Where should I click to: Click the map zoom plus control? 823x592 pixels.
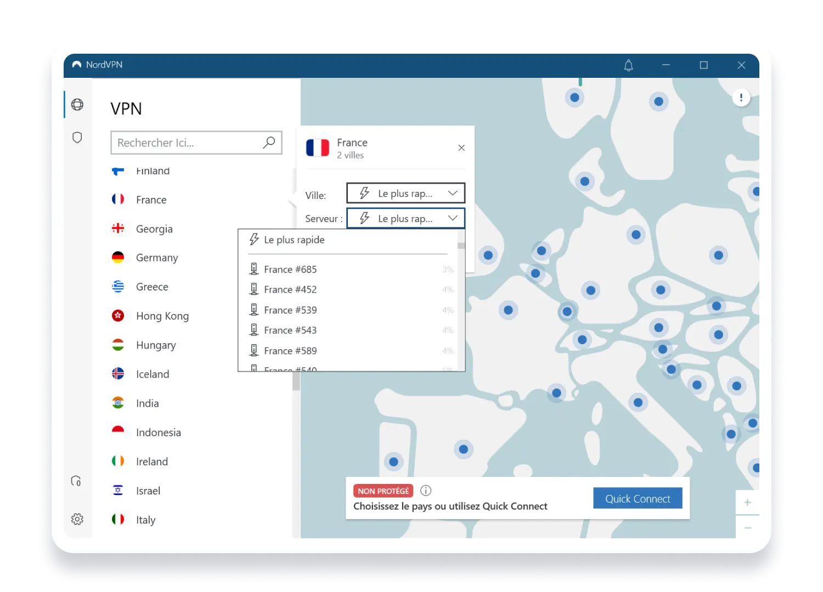point(747,502)
